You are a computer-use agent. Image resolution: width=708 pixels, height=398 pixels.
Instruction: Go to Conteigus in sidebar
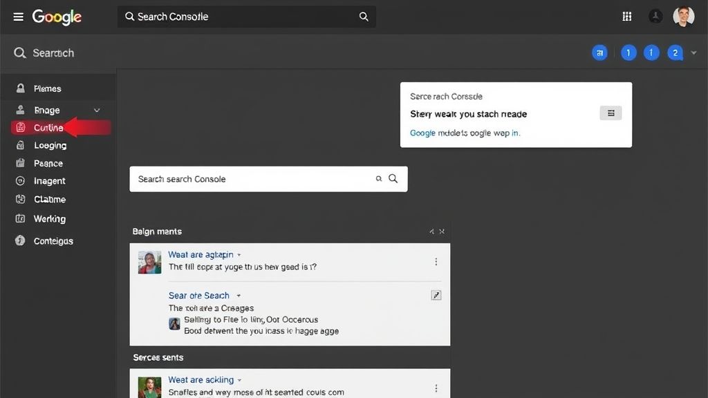point(53,241)
